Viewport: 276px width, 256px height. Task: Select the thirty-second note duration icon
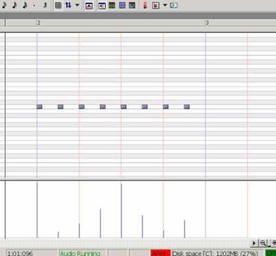pyautogui.click(x=25, y=5)
